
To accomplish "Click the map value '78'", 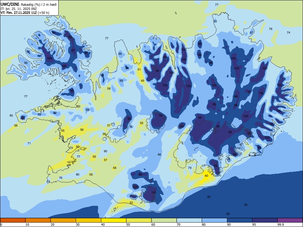I will 271,29.
